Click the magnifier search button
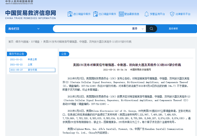 151,29
